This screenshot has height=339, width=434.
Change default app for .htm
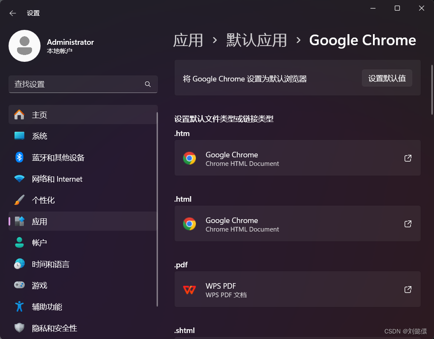[297, 158]
